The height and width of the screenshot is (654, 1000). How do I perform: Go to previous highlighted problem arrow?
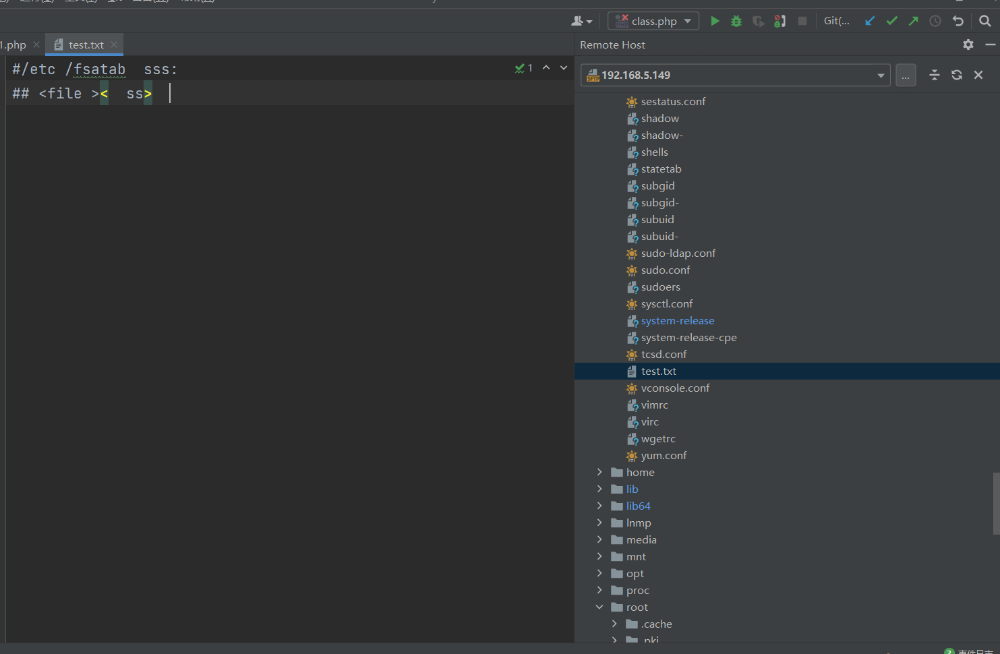click(x=546, y=68)
